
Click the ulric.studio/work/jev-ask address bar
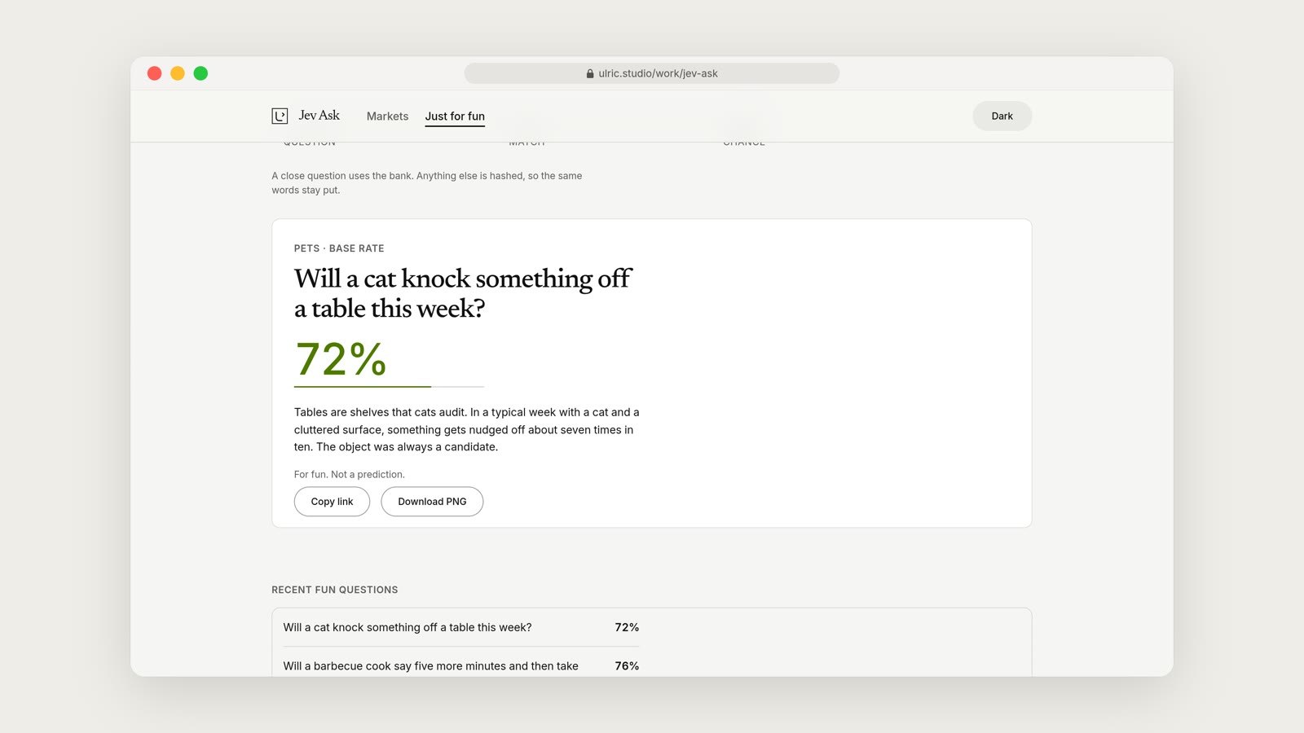(652, 73)
